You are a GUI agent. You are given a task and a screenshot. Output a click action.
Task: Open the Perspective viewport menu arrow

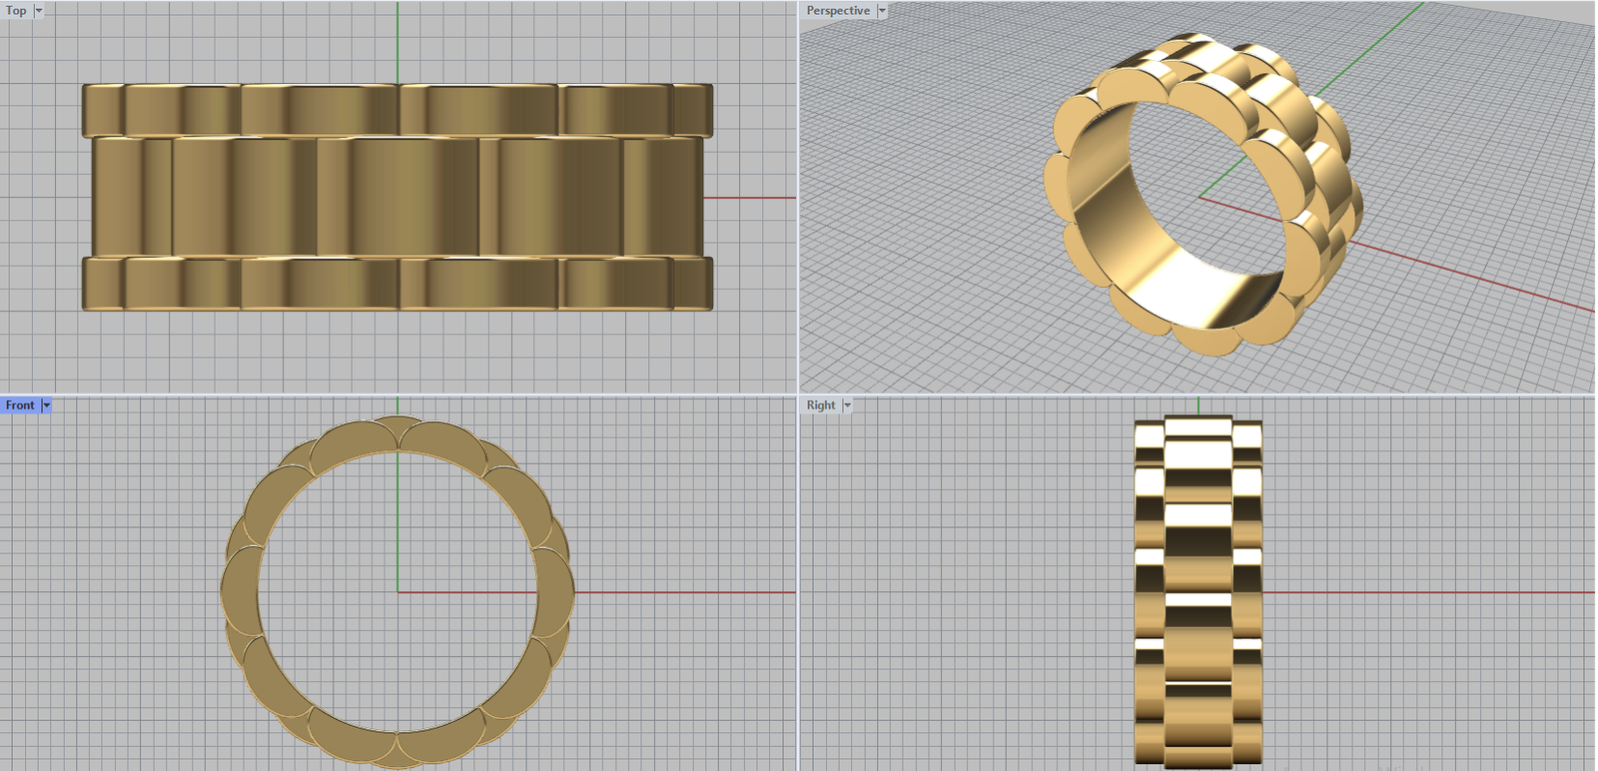pyautogui.click(x=882, y=11)
